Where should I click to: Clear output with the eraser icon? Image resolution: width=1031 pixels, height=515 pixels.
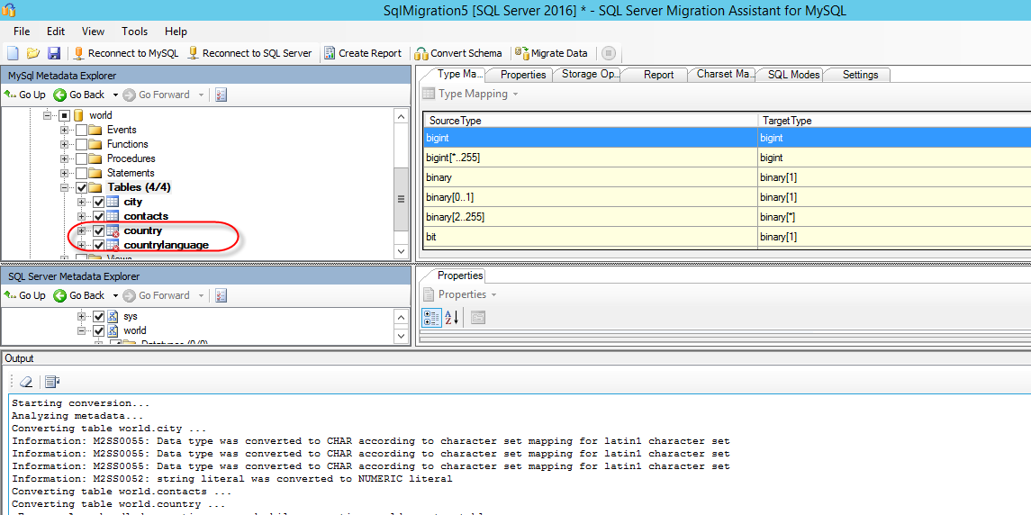coord(26,382)
